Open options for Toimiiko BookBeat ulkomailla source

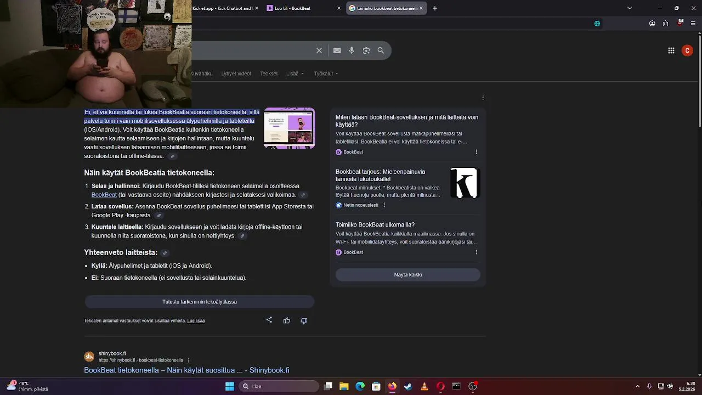476,252
